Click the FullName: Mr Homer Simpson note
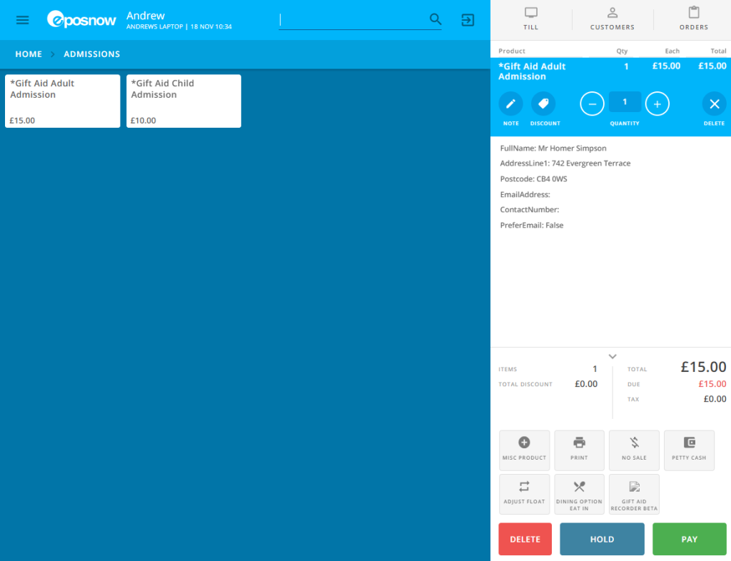731x561 pixels. coord(553,148)
